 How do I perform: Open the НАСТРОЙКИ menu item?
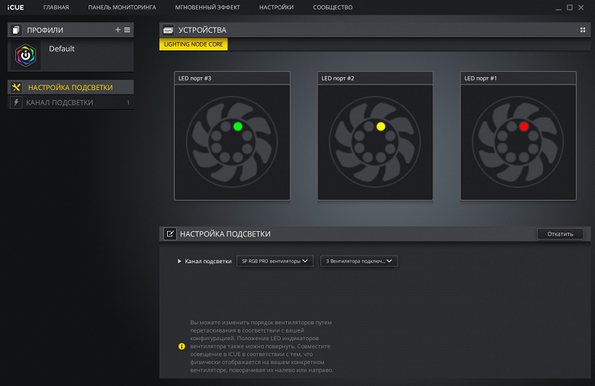tap(276, 7)
